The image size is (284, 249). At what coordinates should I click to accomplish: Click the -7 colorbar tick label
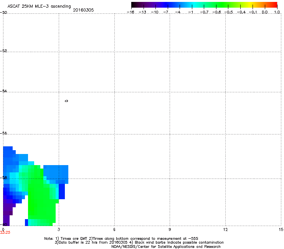(x=167, y=12)
